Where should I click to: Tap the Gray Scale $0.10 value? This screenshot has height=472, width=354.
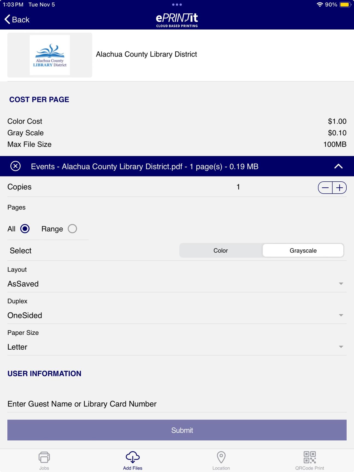(x=337, y=133)
